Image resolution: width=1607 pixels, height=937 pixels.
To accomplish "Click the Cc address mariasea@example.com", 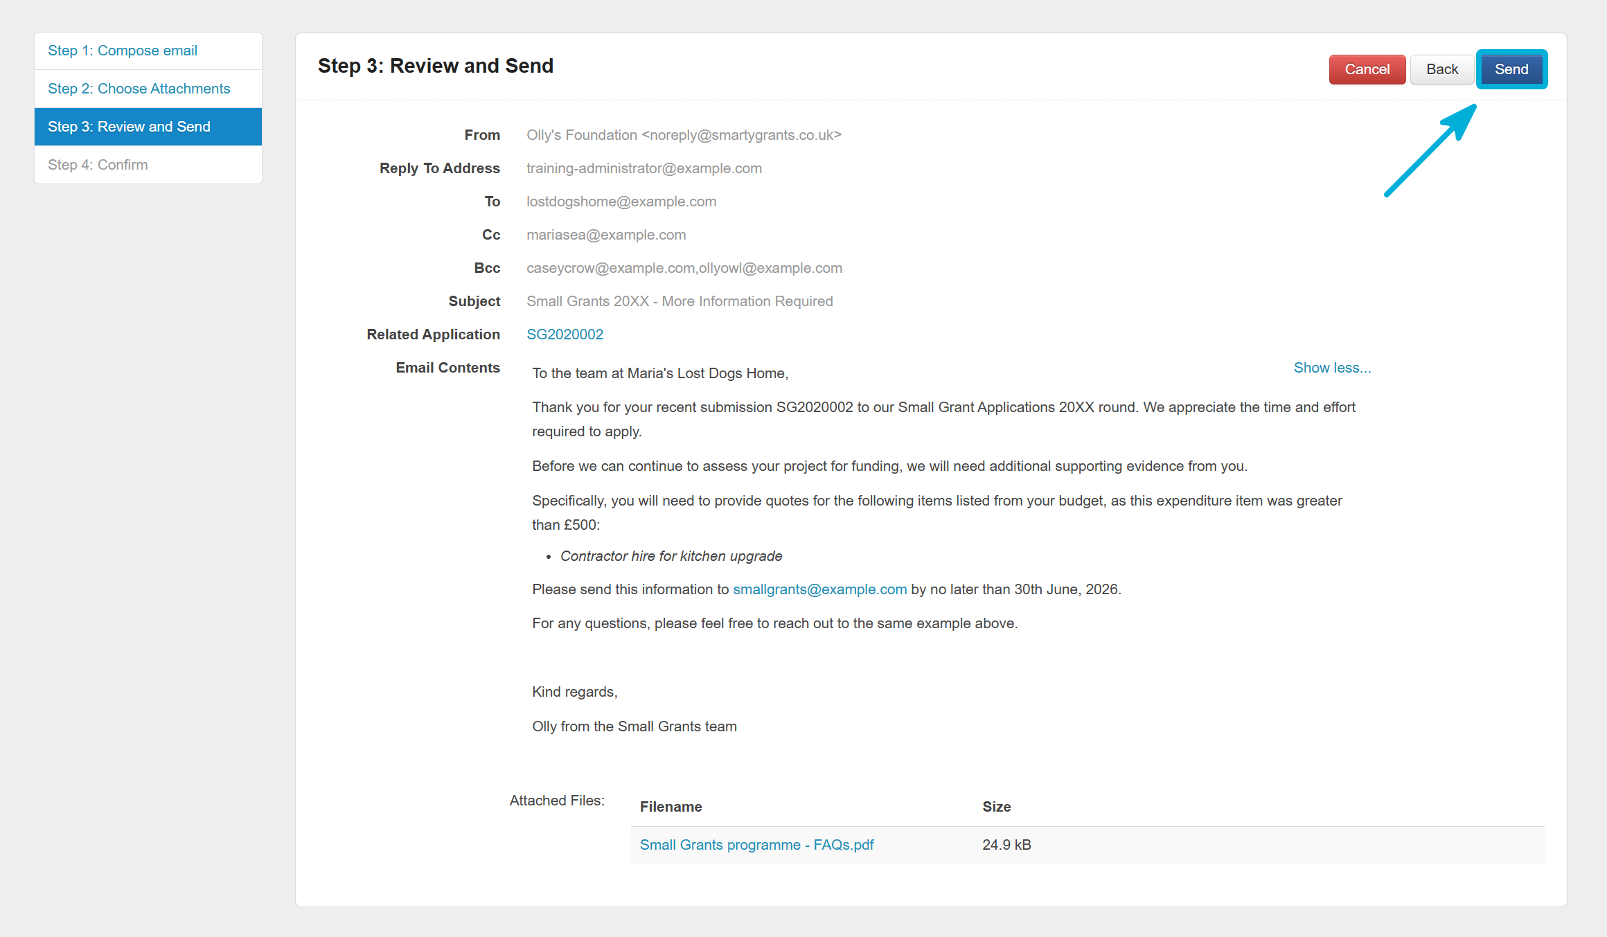I will point(606,235).
